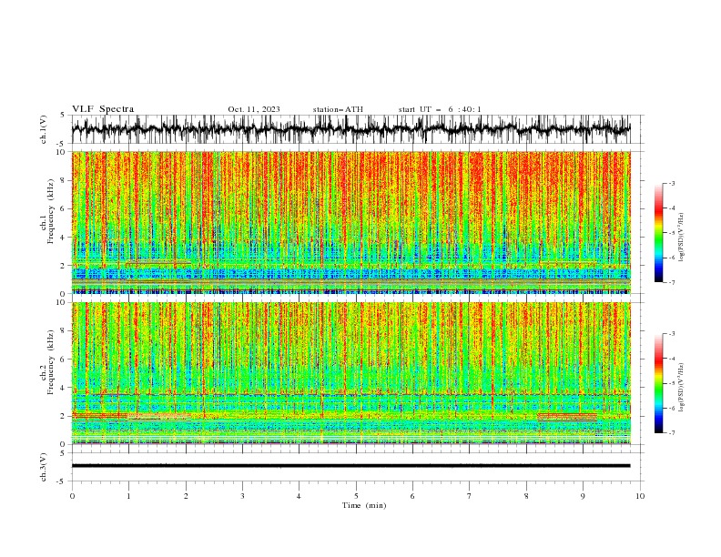Click the red 2 kHz band at 8–9 min in ch.2

(x=567, y=417)
